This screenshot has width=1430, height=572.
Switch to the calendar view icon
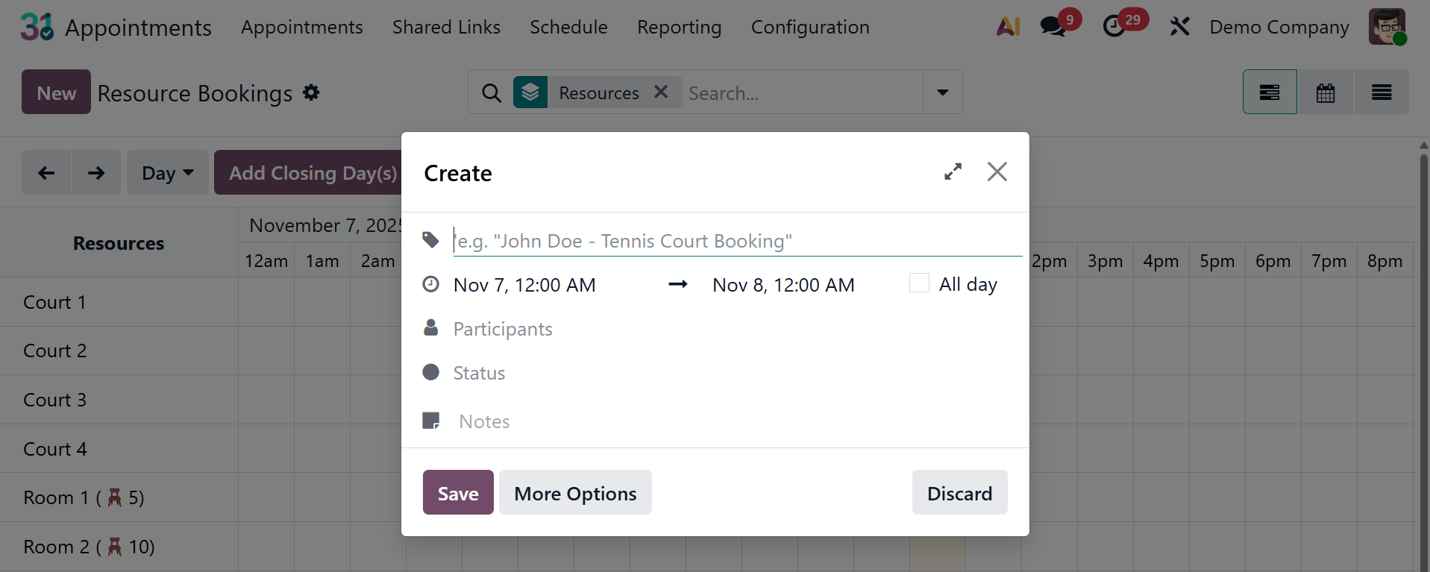(x=1326, y=92)
